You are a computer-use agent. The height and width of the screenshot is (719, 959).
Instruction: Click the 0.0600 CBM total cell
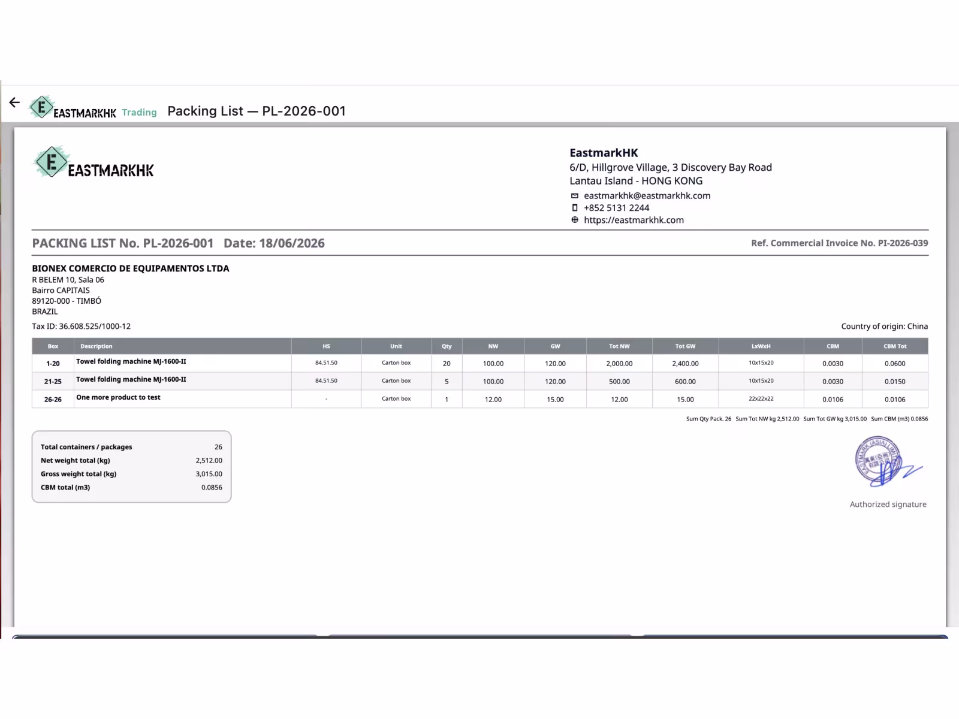pos(895,364)
